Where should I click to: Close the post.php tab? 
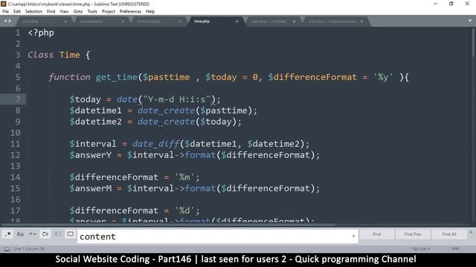point(65,22)
